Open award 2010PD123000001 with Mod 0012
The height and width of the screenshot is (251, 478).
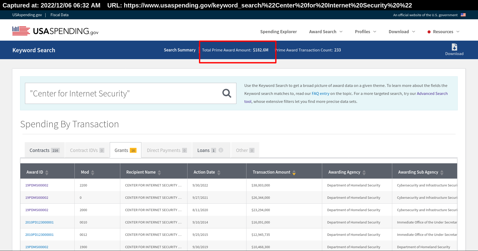coord(39,235)
